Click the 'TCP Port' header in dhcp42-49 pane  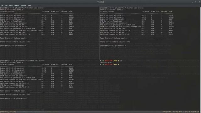pos(45,12)
